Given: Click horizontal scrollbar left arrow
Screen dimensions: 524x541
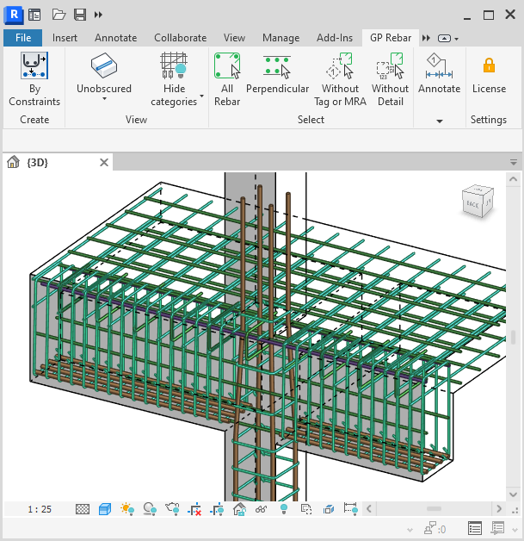Looking at the screenshot, I should [369, 509].
